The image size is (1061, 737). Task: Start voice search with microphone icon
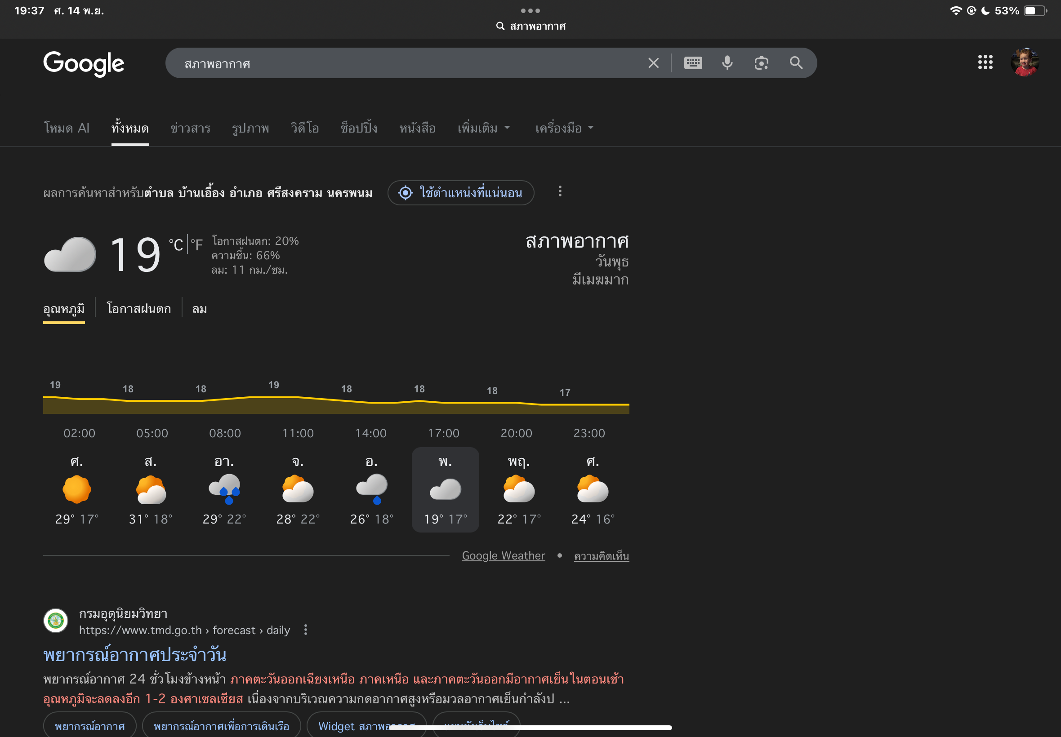(727, 63)
